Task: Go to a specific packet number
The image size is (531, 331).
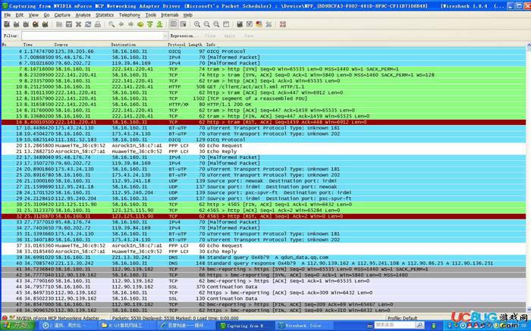Action: pyautogui.click(x=140, y=24)
